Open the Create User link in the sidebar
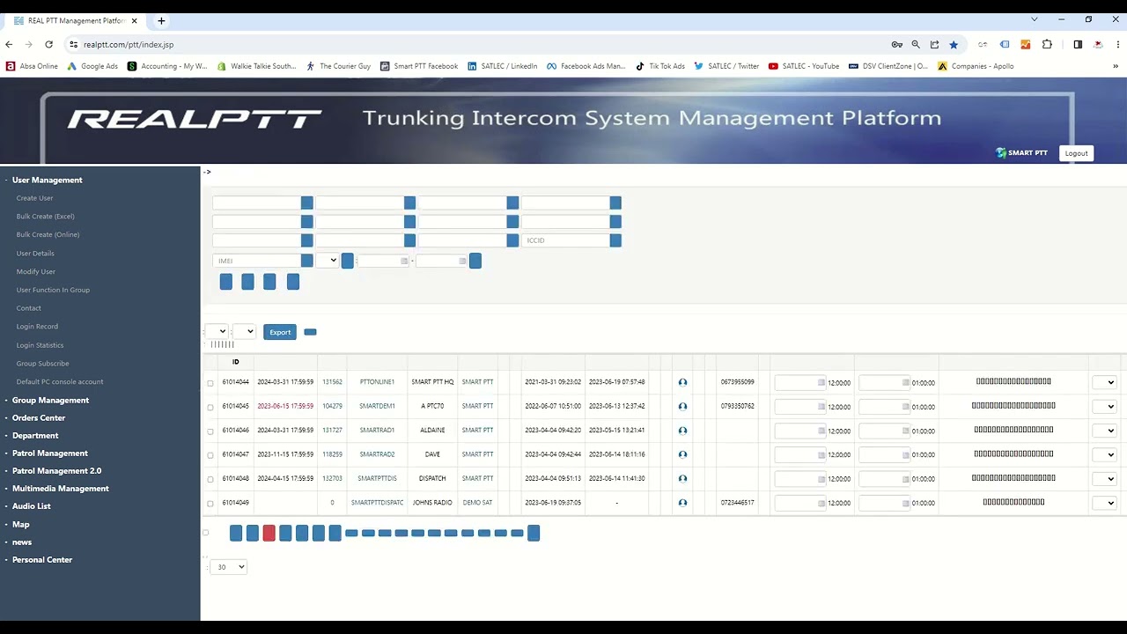Viewport: 1127px width, 634px height. [x=34, y=198]
